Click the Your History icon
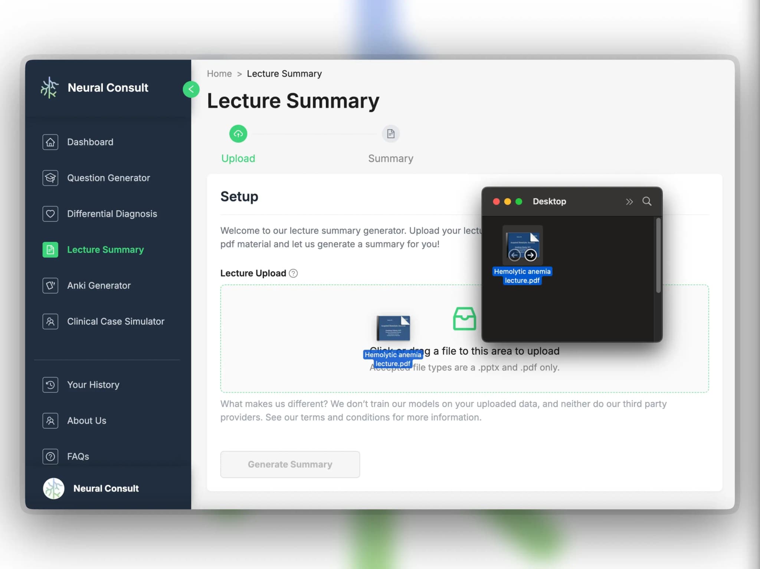This screenshot has width=760, height=569. coord(51,384)
